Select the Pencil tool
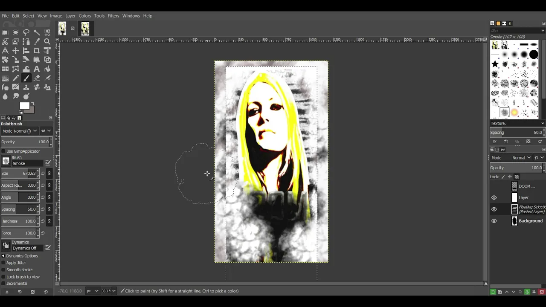 (16, 78)
